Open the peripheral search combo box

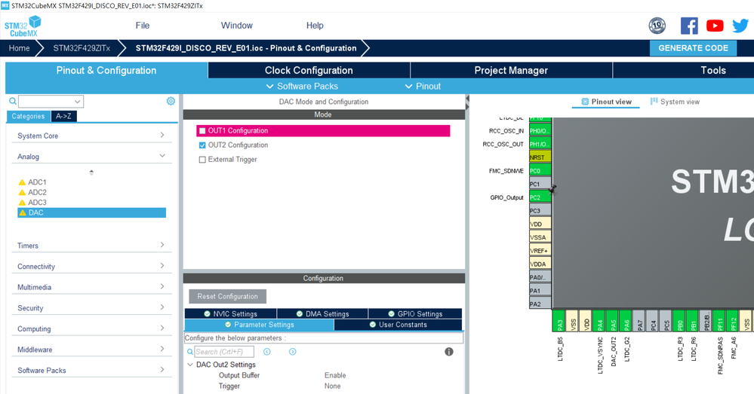tap(51, 101)
